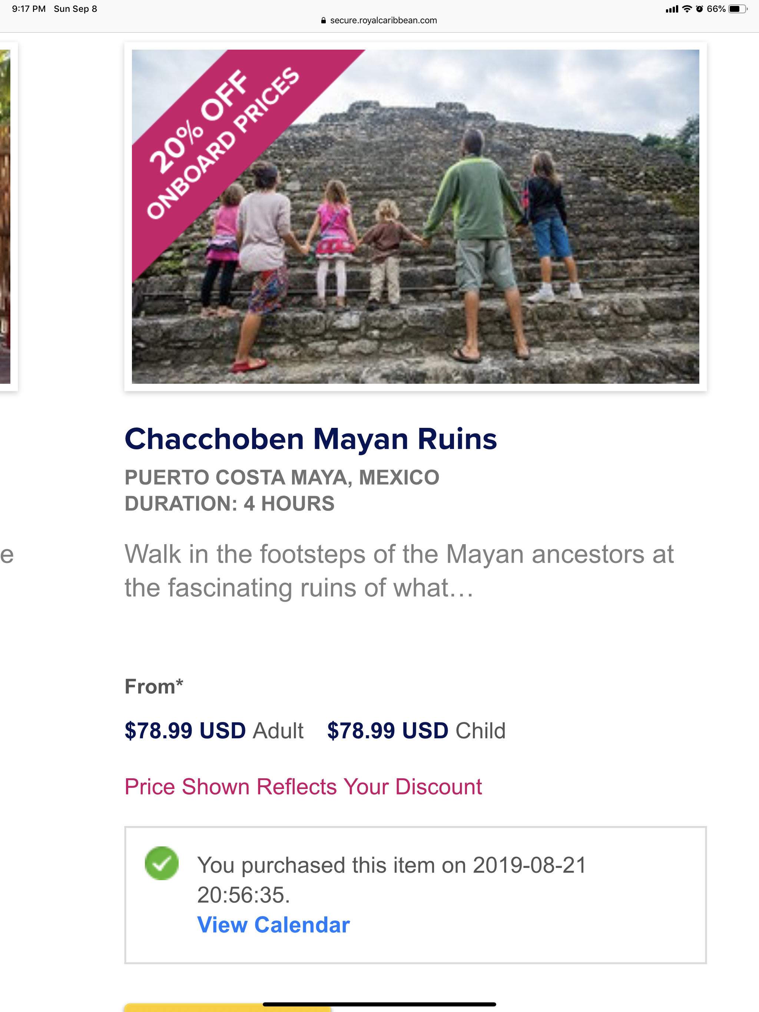Viewport: 759px width, 1012px height.
Task: Tap the battery icon in status bar
Action: click(x=738, y=9)
